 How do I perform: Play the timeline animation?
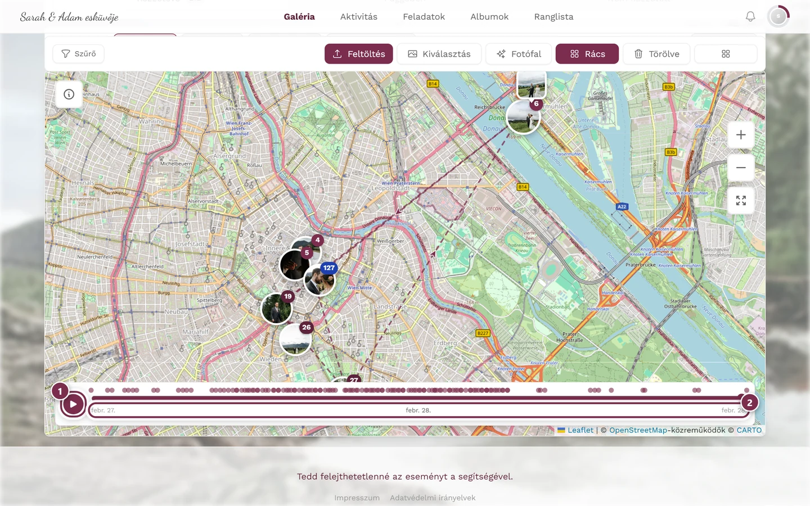click(73, 404)
